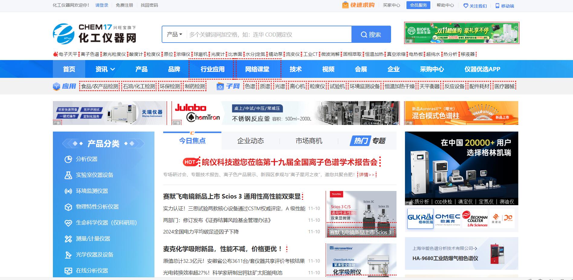
Task: Open the 离子色谱 hot keyword
Action: [x=90, y=54]
